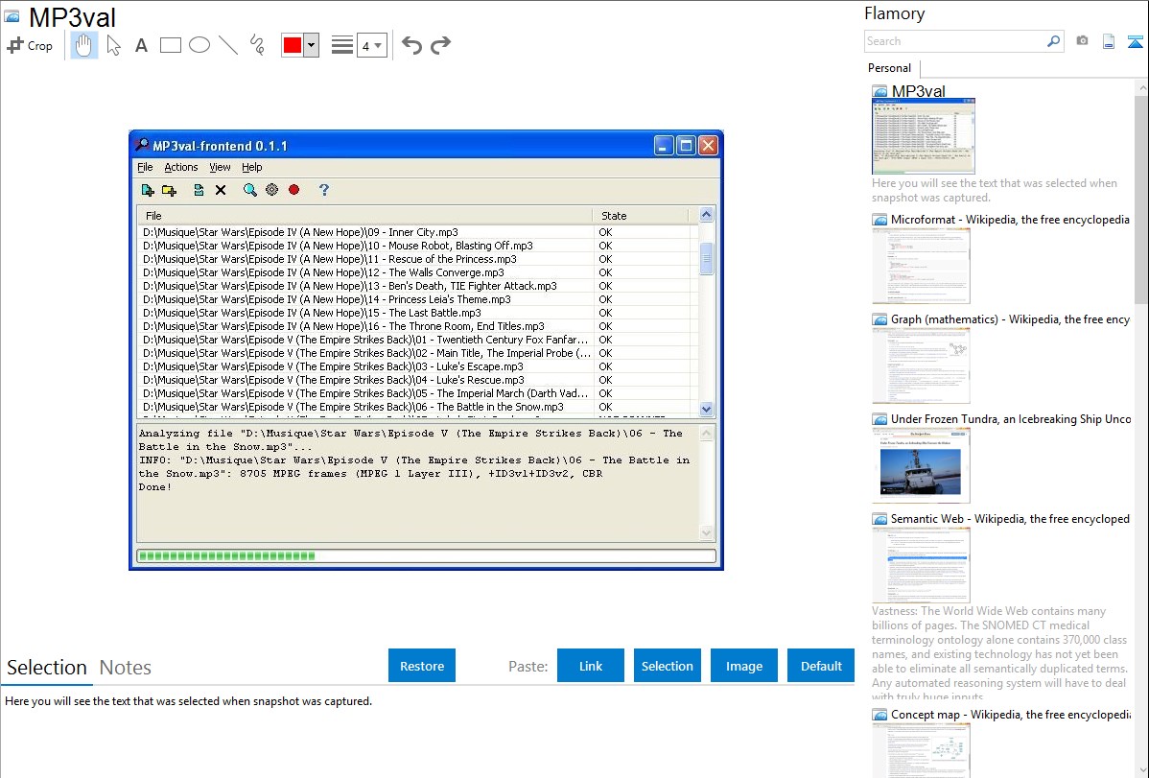Open the Help menu in MP3val-frontend
Image resolution: width=1149 pixels, height=778 pixels.
[x=252, y=167]
